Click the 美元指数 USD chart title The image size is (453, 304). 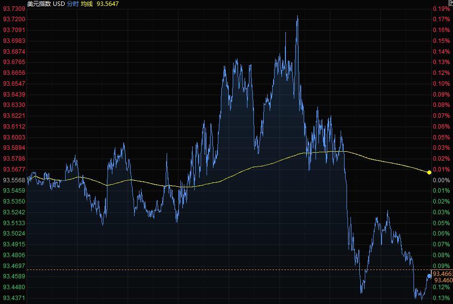[46, 3]
